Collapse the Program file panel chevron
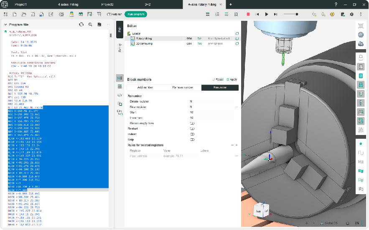Viewport: 369px width, 230px height. point(5,25)
